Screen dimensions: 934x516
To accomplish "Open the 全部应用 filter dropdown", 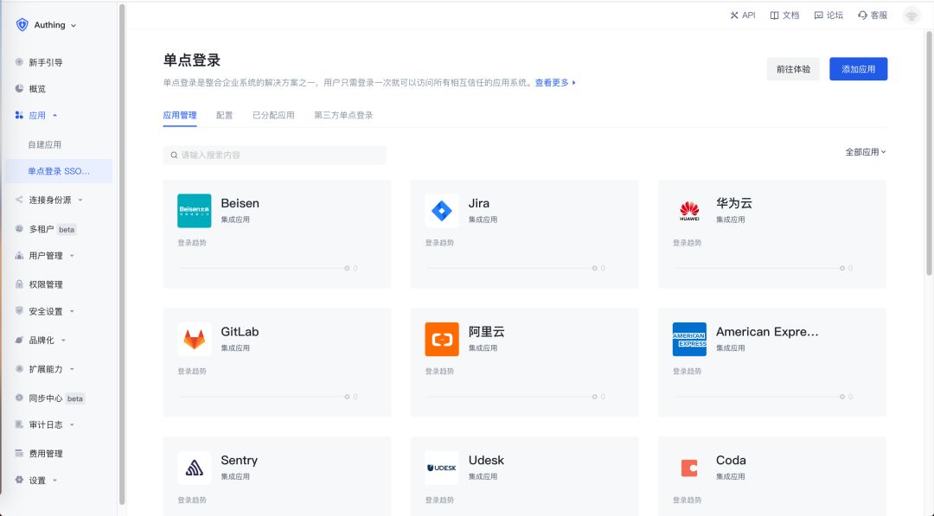I will point(865,152).
